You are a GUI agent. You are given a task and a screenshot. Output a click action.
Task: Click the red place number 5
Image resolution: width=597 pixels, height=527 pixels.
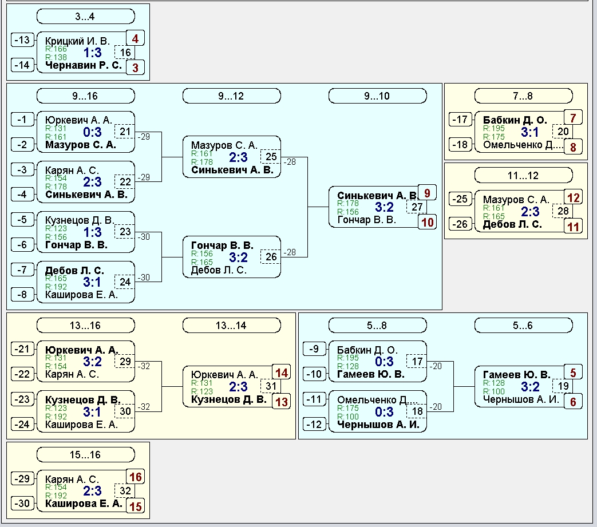pos(573,373)
